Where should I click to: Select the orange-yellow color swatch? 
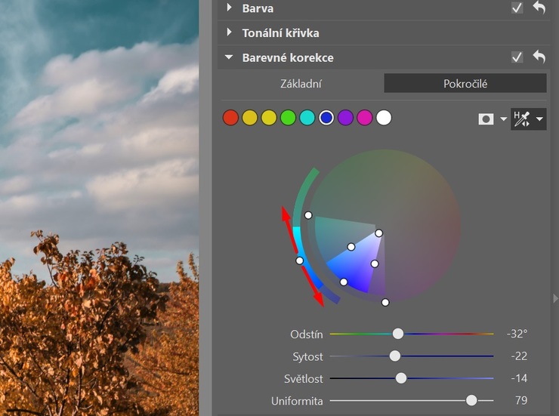249,118
